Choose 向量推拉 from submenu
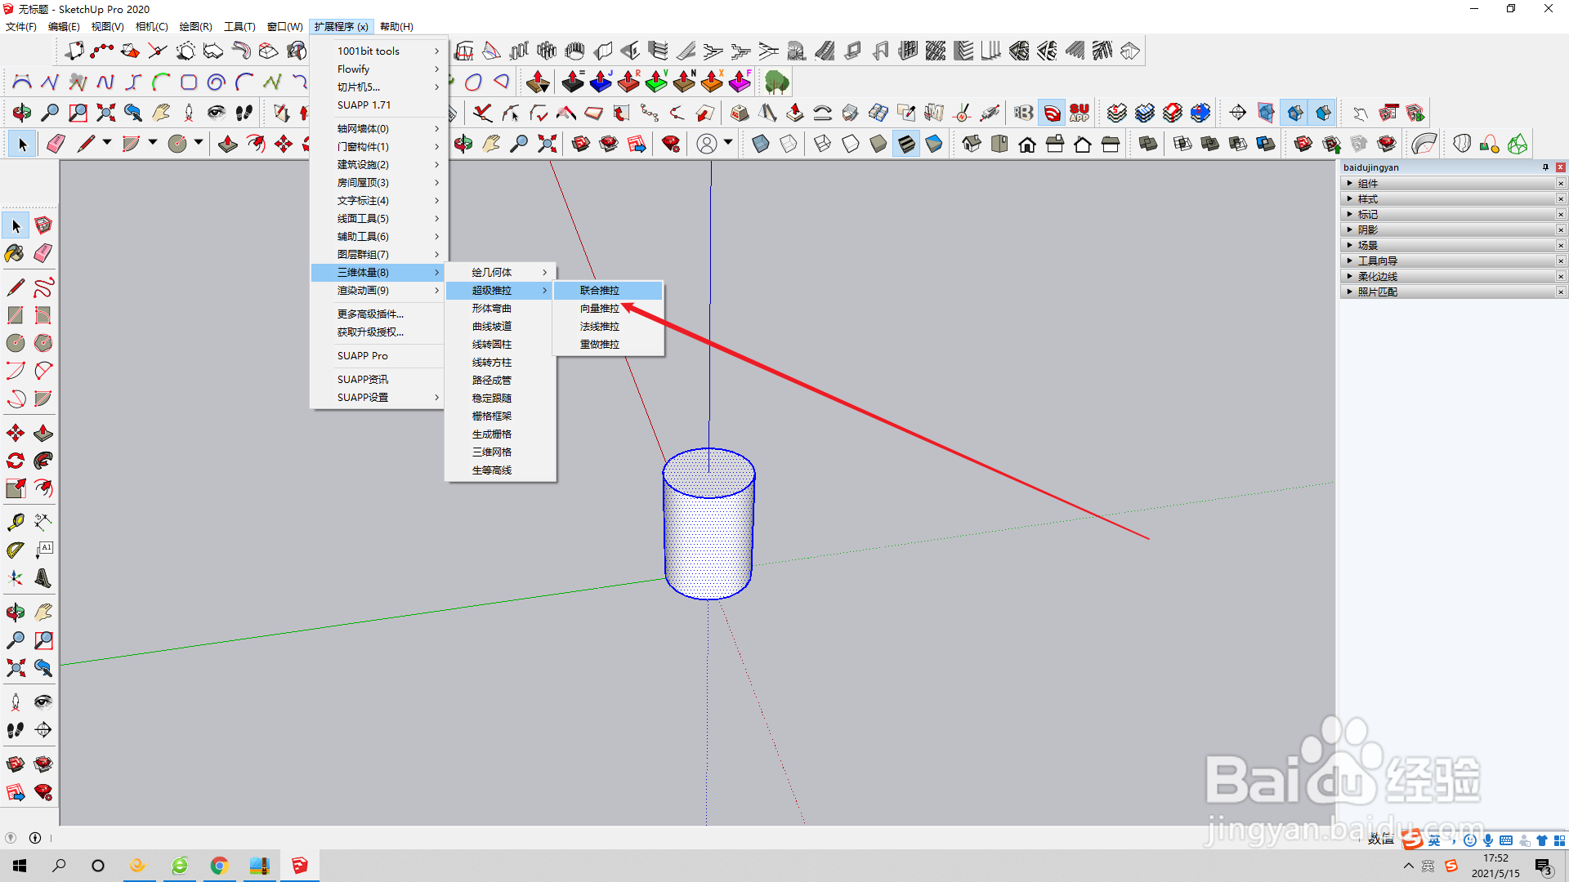 [599, 309]
